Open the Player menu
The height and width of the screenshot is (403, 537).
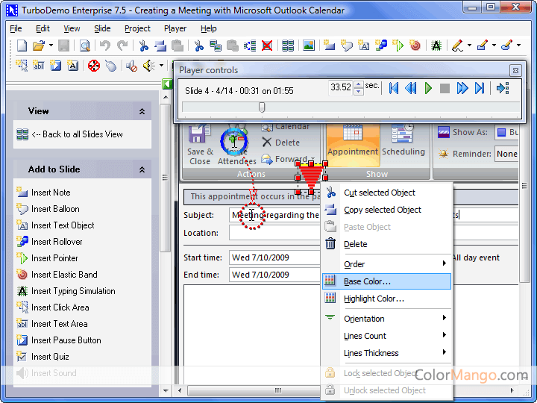tap(175, 28)
